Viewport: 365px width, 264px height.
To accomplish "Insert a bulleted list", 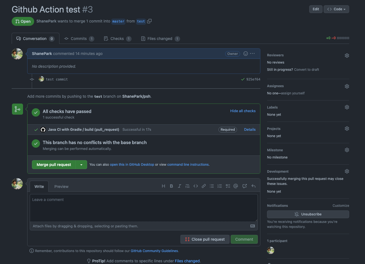I will tap(212, 186).
